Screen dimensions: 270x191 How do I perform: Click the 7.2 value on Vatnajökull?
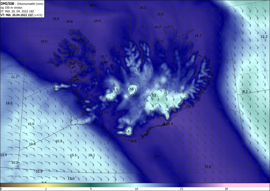point(154,95)
